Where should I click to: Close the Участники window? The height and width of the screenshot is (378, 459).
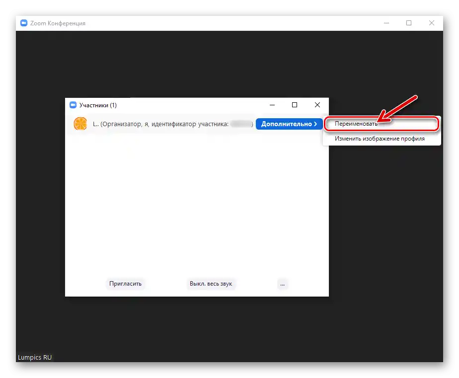[x=317, y=105]
